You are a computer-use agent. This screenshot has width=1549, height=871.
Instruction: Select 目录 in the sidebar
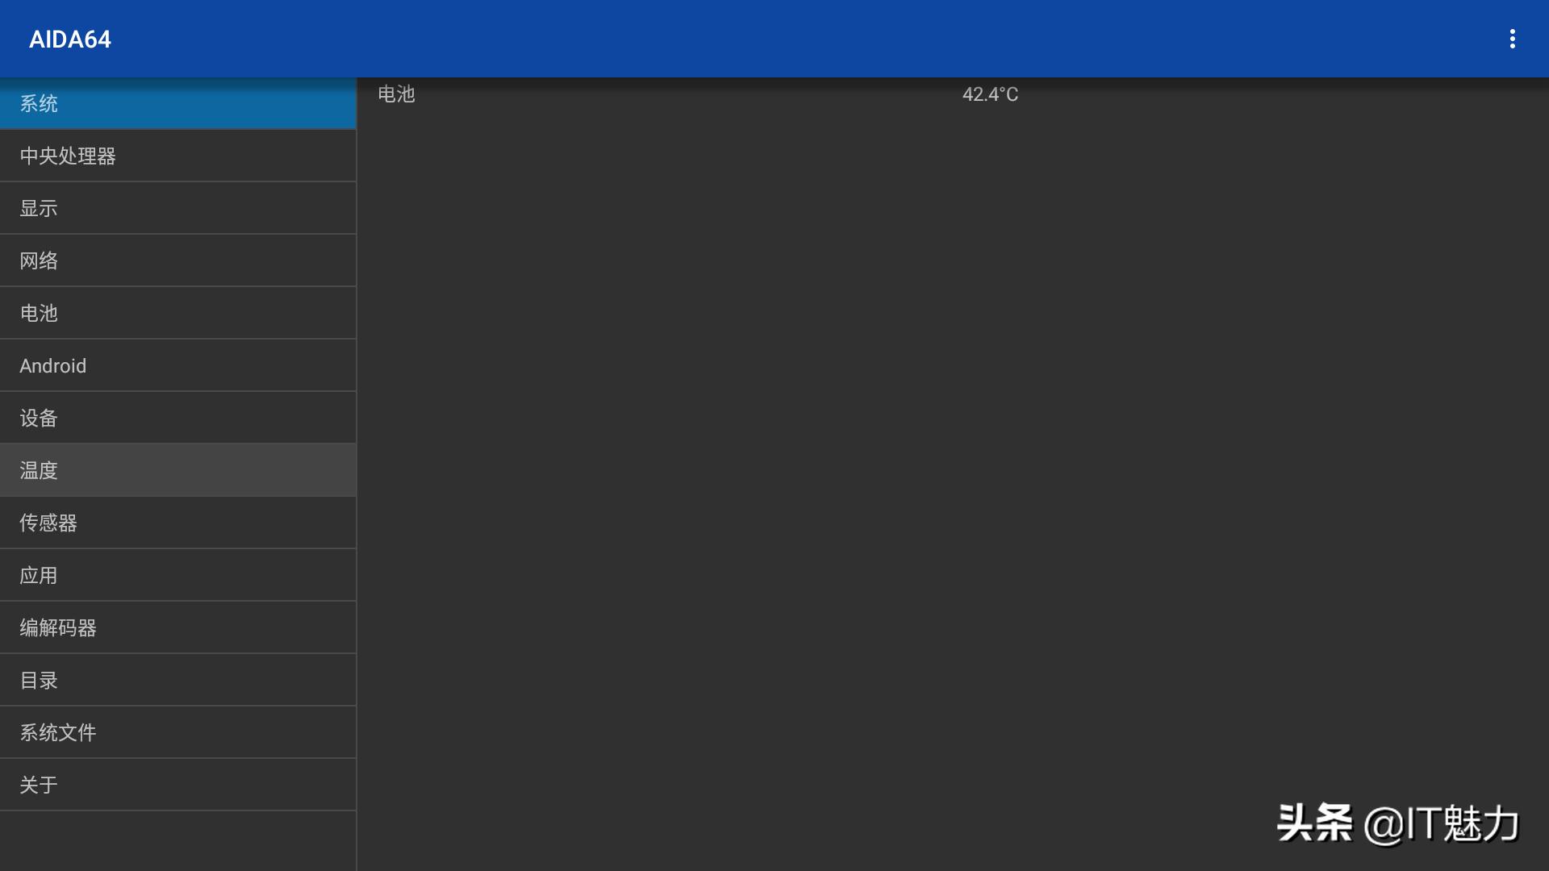click(x=177, y=680)
